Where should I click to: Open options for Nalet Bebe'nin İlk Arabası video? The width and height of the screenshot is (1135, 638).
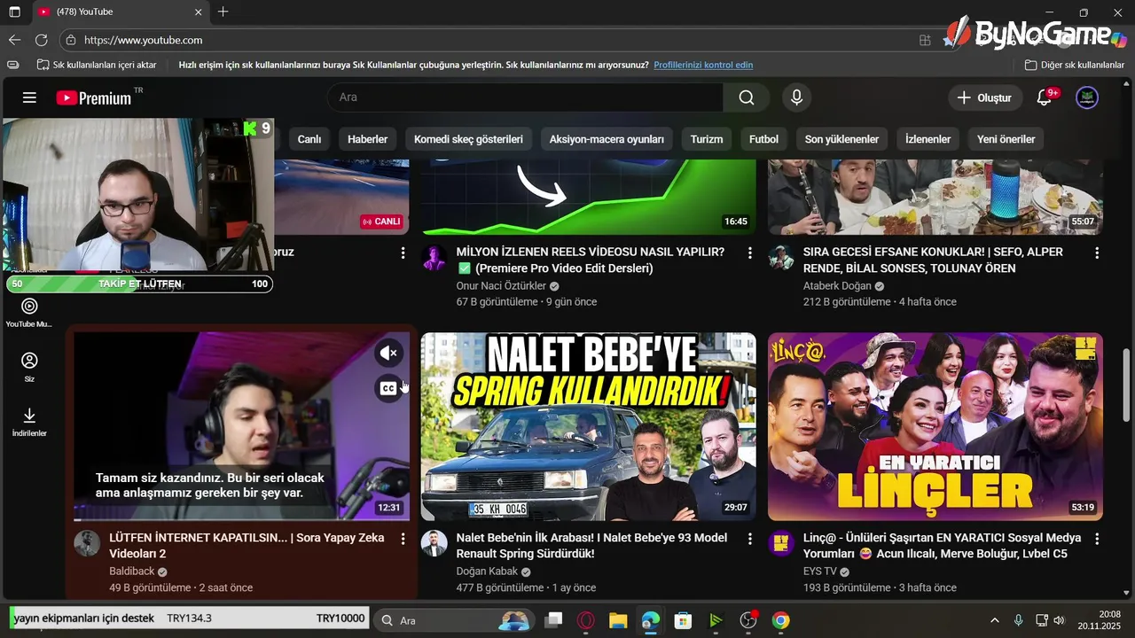pos(749,539)
